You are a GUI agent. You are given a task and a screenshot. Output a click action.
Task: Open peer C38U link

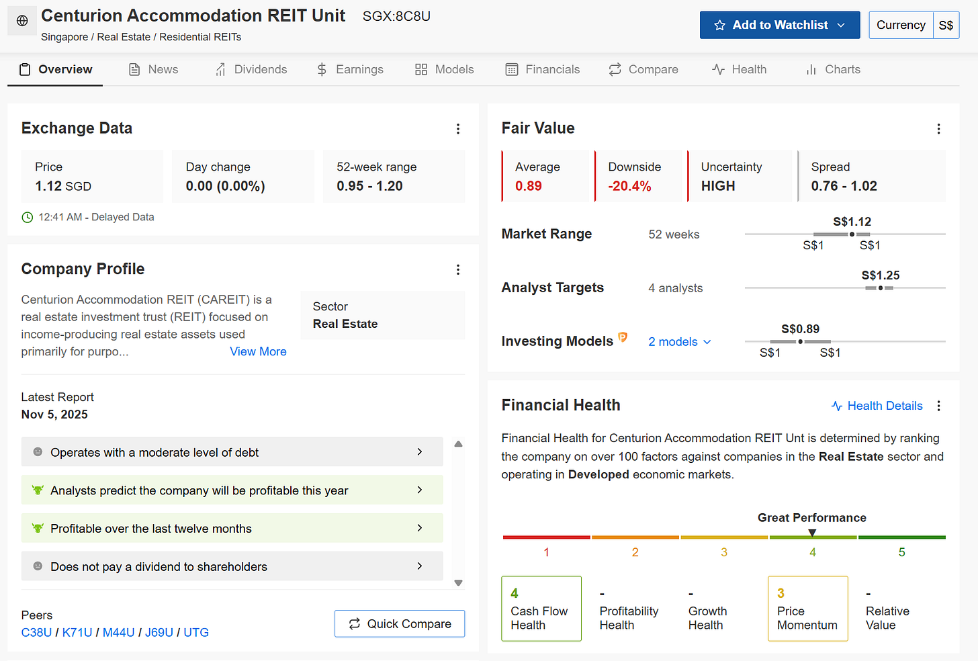pyautogui.click(x=36, y=632)
